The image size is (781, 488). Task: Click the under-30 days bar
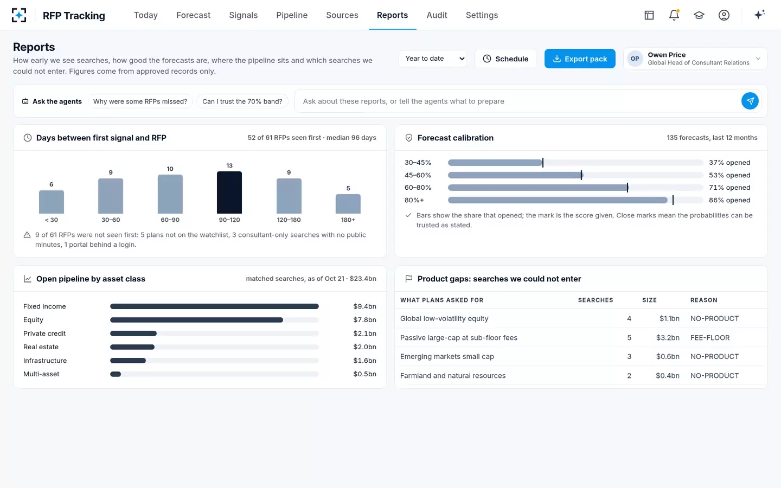click(52, 202)
